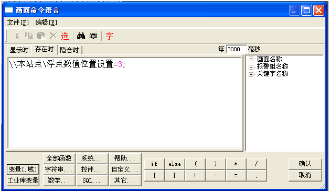Expand the 画面名称 tree node
Viewport: 330px width, 192px height.
click(251, 59)
